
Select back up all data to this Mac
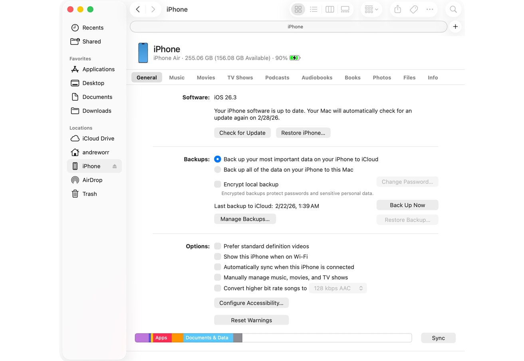point(218,170)
